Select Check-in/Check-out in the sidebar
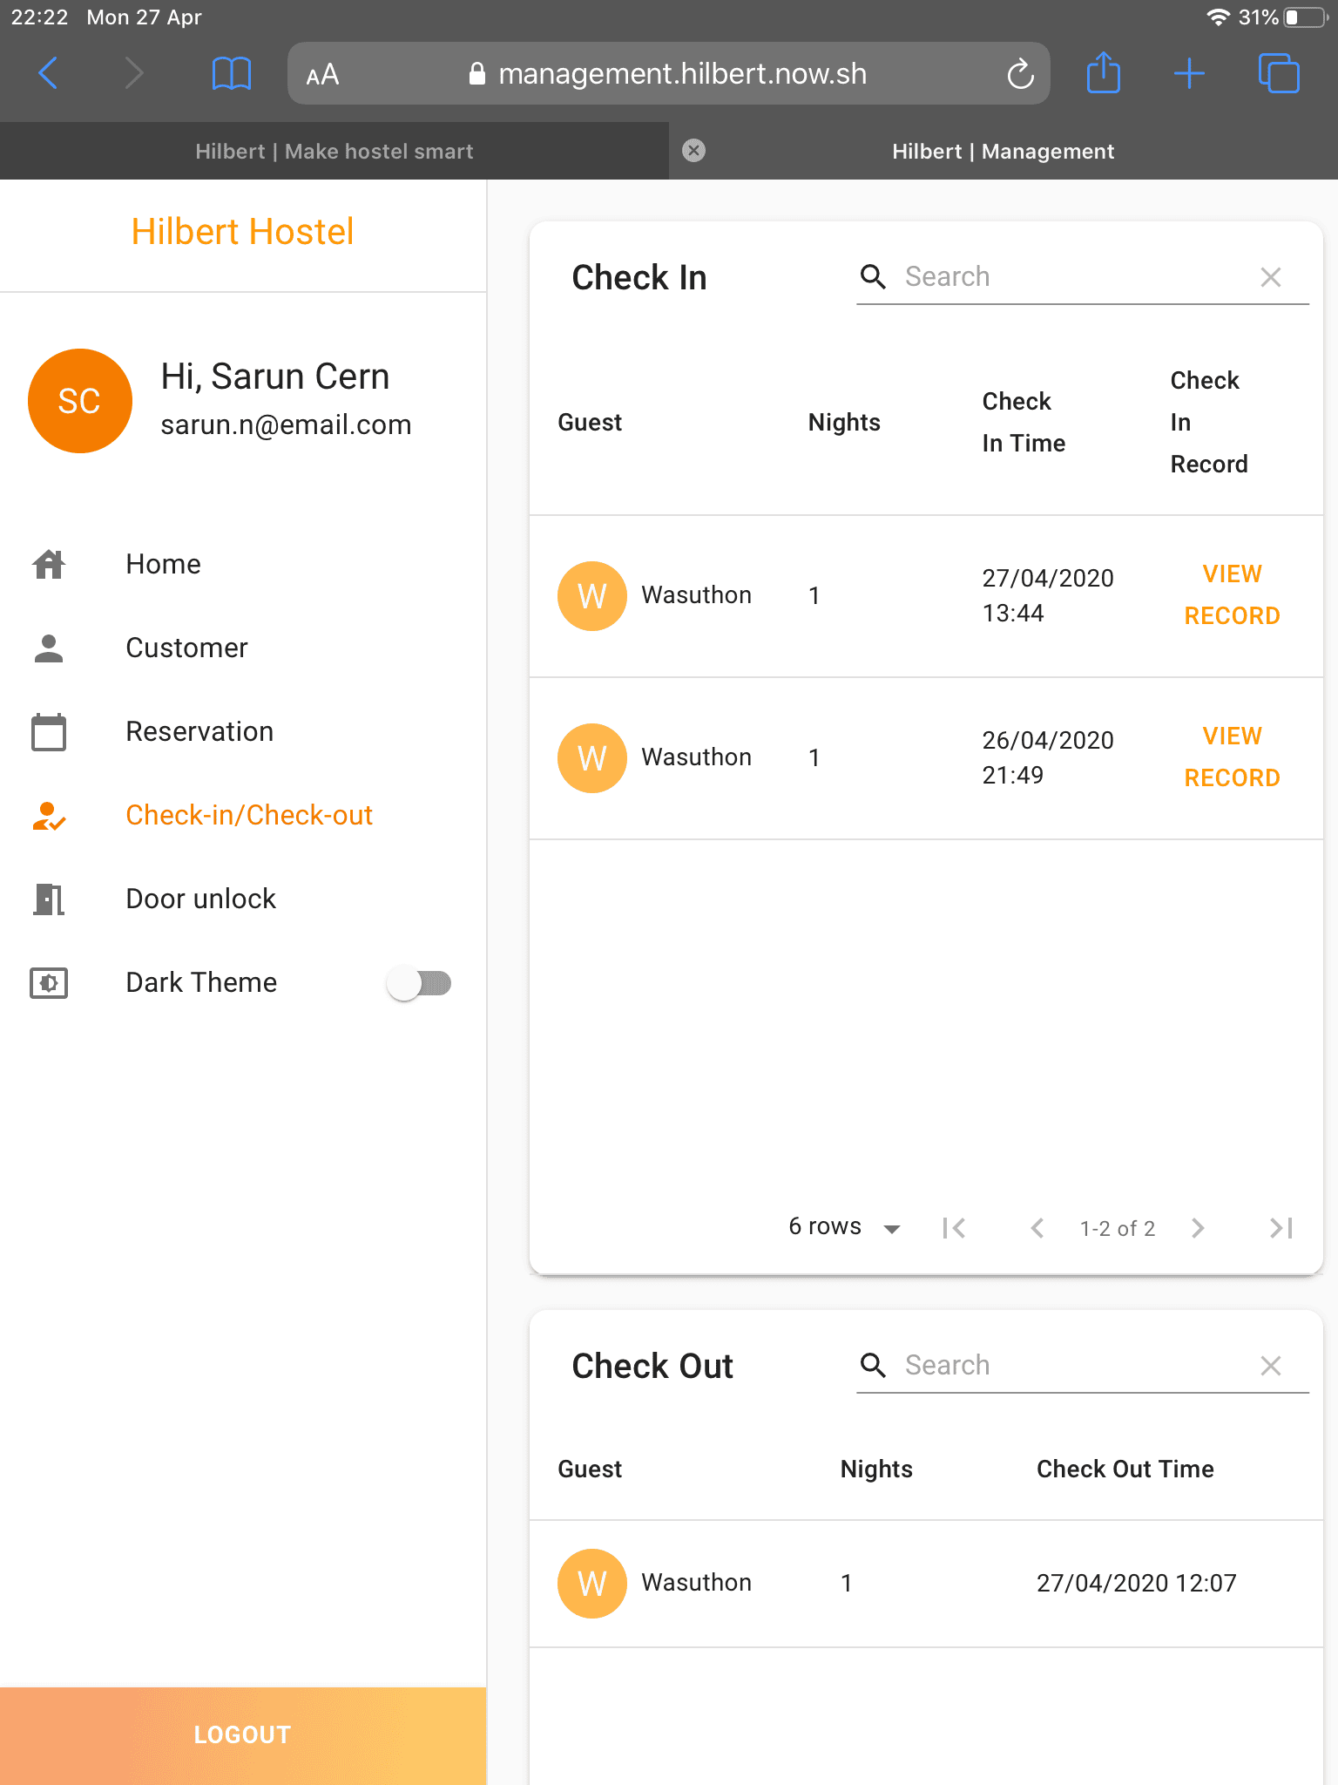 click(243, 815)
